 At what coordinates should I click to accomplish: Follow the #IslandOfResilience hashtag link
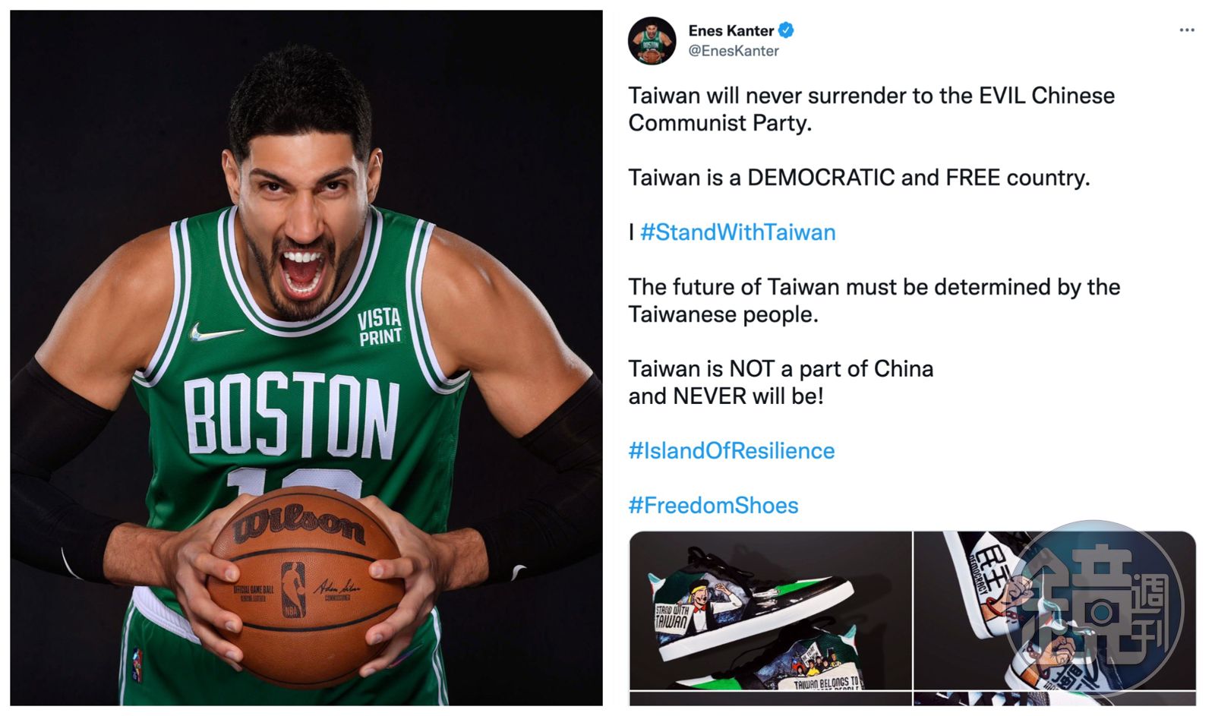pyautogui.click(x=731, y=451)
